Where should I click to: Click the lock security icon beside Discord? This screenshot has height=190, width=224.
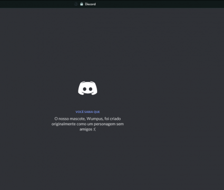click(x=82, y=4)
